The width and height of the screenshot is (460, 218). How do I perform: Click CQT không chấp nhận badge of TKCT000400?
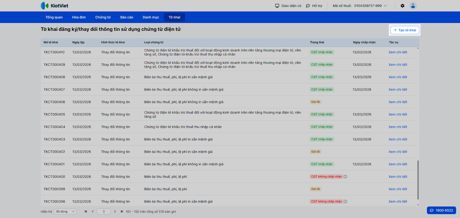pyautogui.click(x=326, y=177)
